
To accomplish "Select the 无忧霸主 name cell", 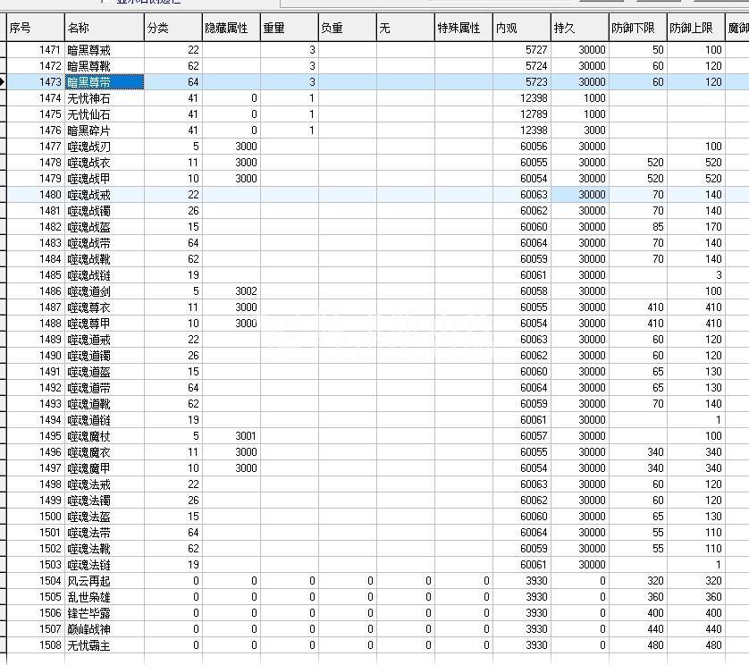I will click(105, 645).
